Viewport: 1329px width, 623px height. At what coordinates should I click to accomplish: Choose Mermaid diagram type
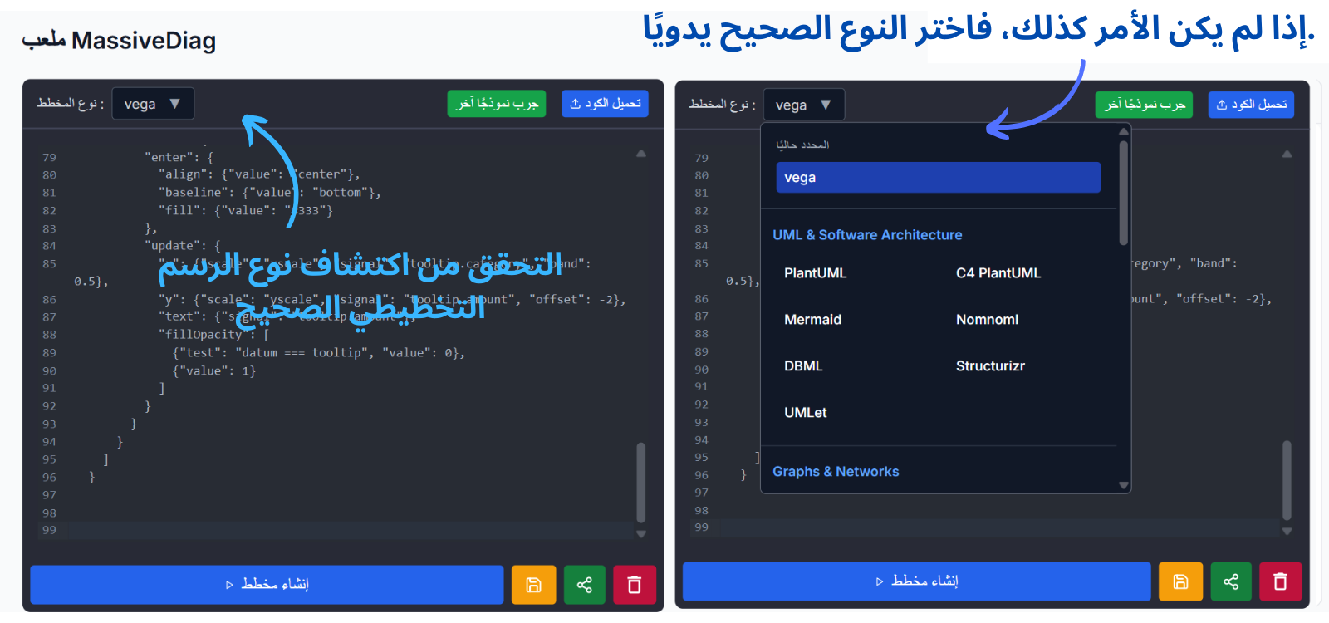click(x=813, y=320)
